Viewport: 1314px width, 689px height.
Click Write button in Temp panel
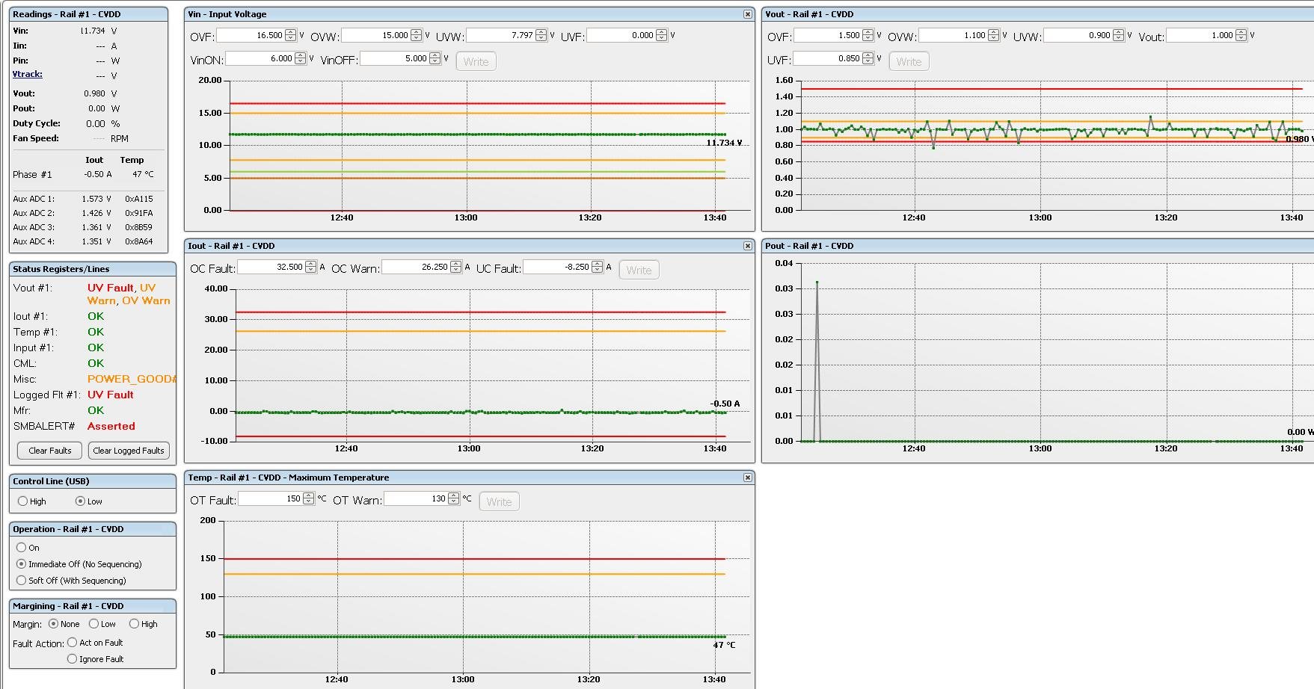coord(499,502)
